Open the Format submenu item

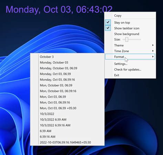pyautogui.click(x=130, y=57)
